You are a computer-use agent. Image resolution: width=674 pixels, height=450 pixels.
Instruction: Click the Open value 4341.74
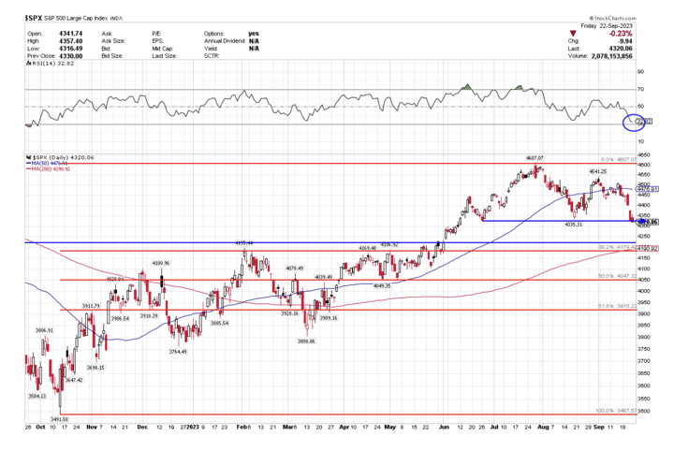tap(70, 34)
